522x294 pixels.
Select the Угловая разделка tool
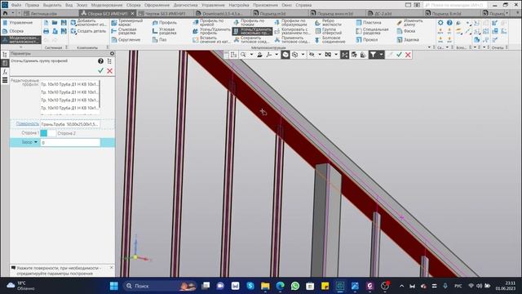coord(165,31)
